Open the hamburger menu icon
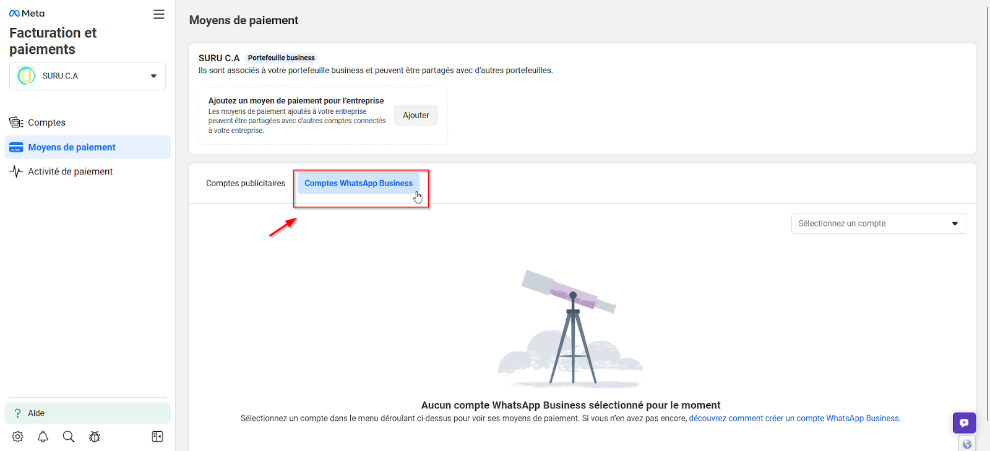The height and width of the screenshot is (451, 990). click(x=159, y=14)
